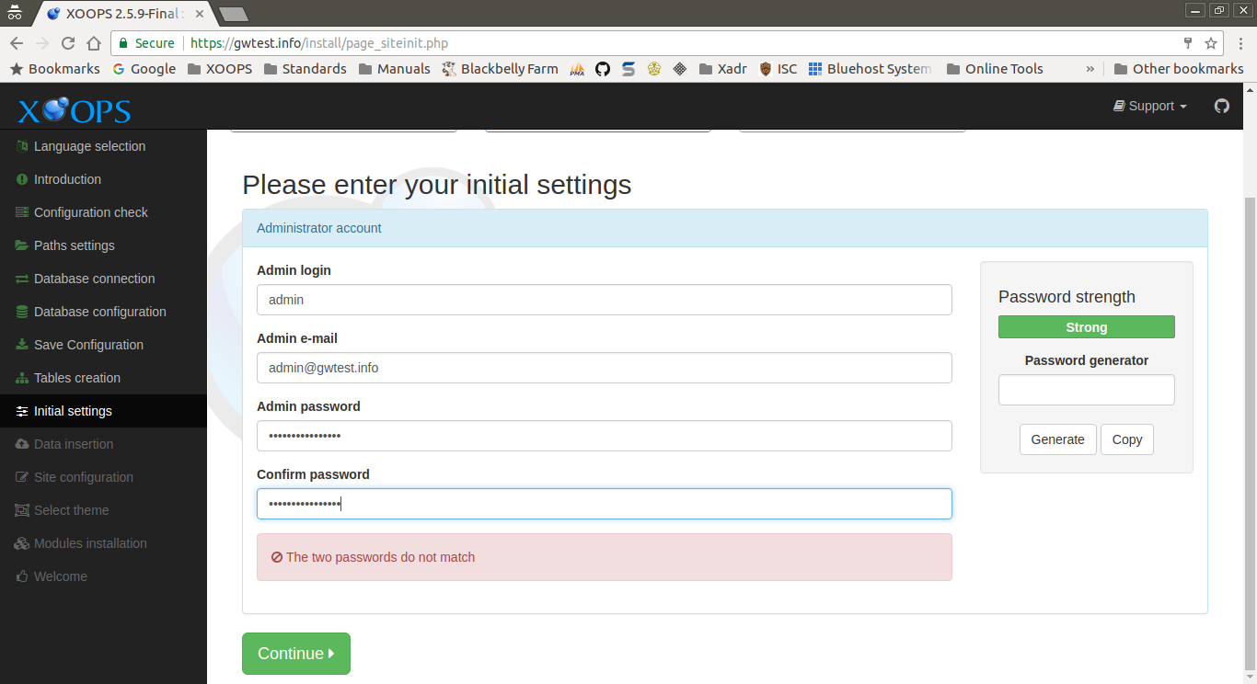
Task: Click the Select theme icon in the sidebar
Action: click(20, 510)
